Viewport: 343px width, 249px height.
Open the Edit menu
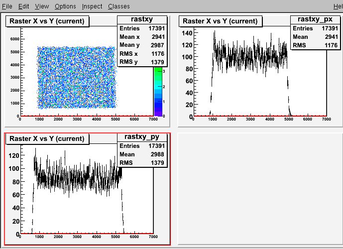tap(23, 6)
